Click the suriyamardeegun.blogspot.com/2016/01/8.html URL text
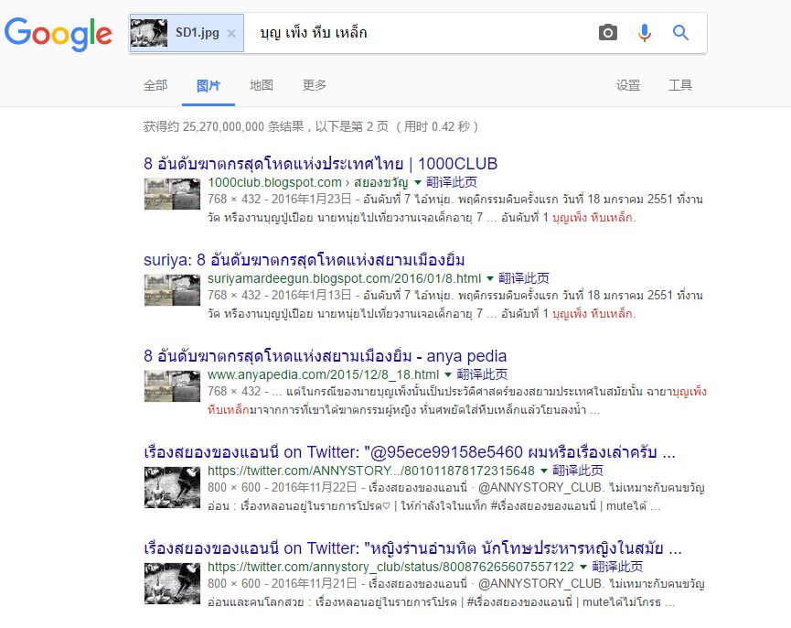The height and width of the screenshot is (628, 791). coord(345,278)
